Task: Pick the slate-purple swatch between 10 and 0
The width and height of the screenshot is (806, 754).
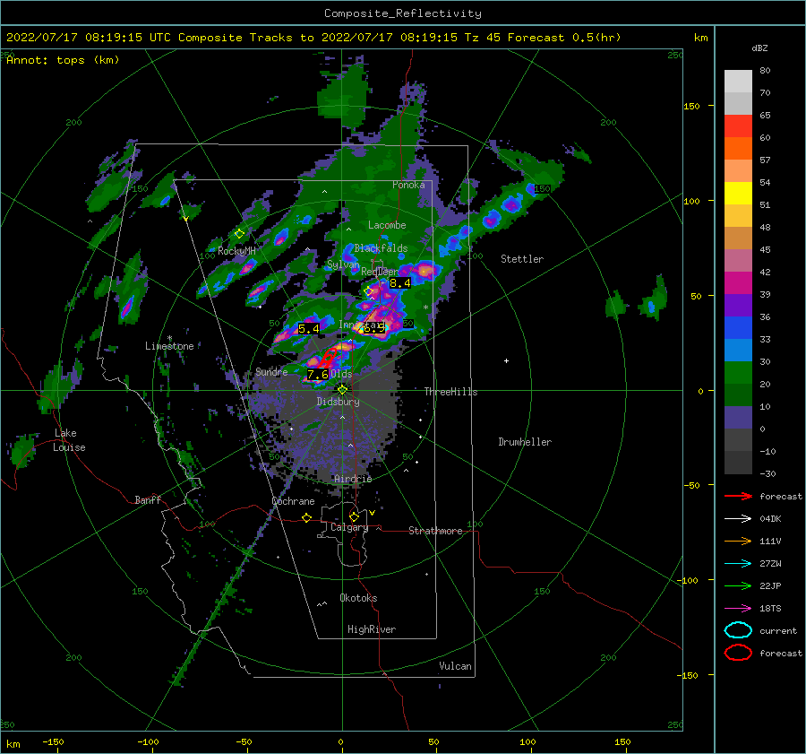Action: [738, 417]
